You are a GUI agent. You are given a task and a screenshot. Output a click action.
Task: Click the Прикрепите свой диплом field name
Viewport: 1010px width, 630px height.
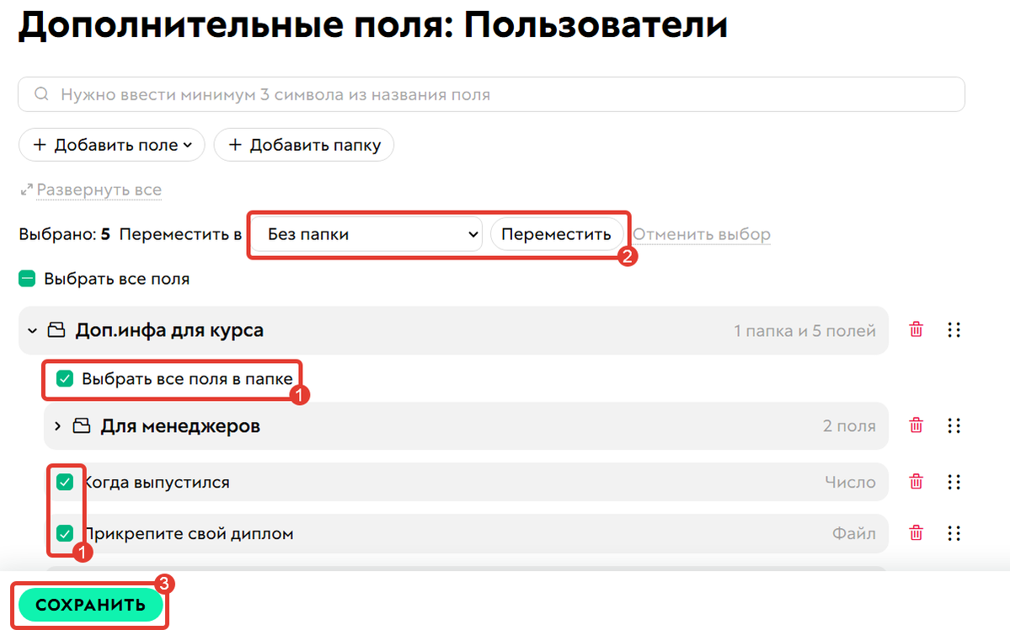point(189,533)
